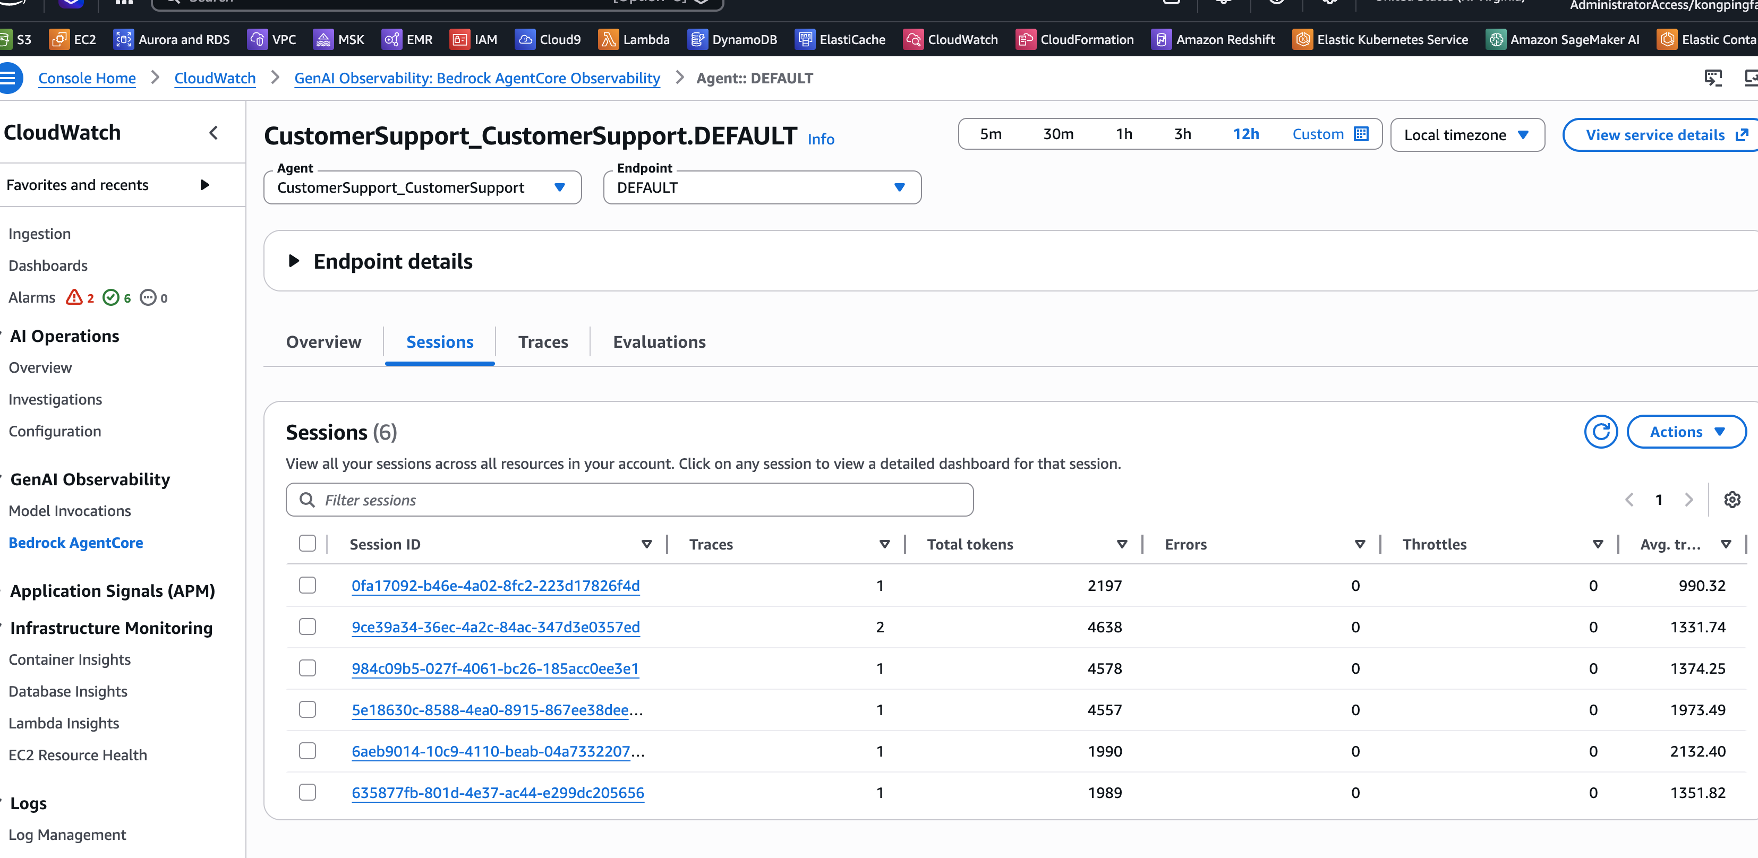Open the Custom time range calendar icon
Viewport: 1758px width, 858px height.
(1361, 134)
